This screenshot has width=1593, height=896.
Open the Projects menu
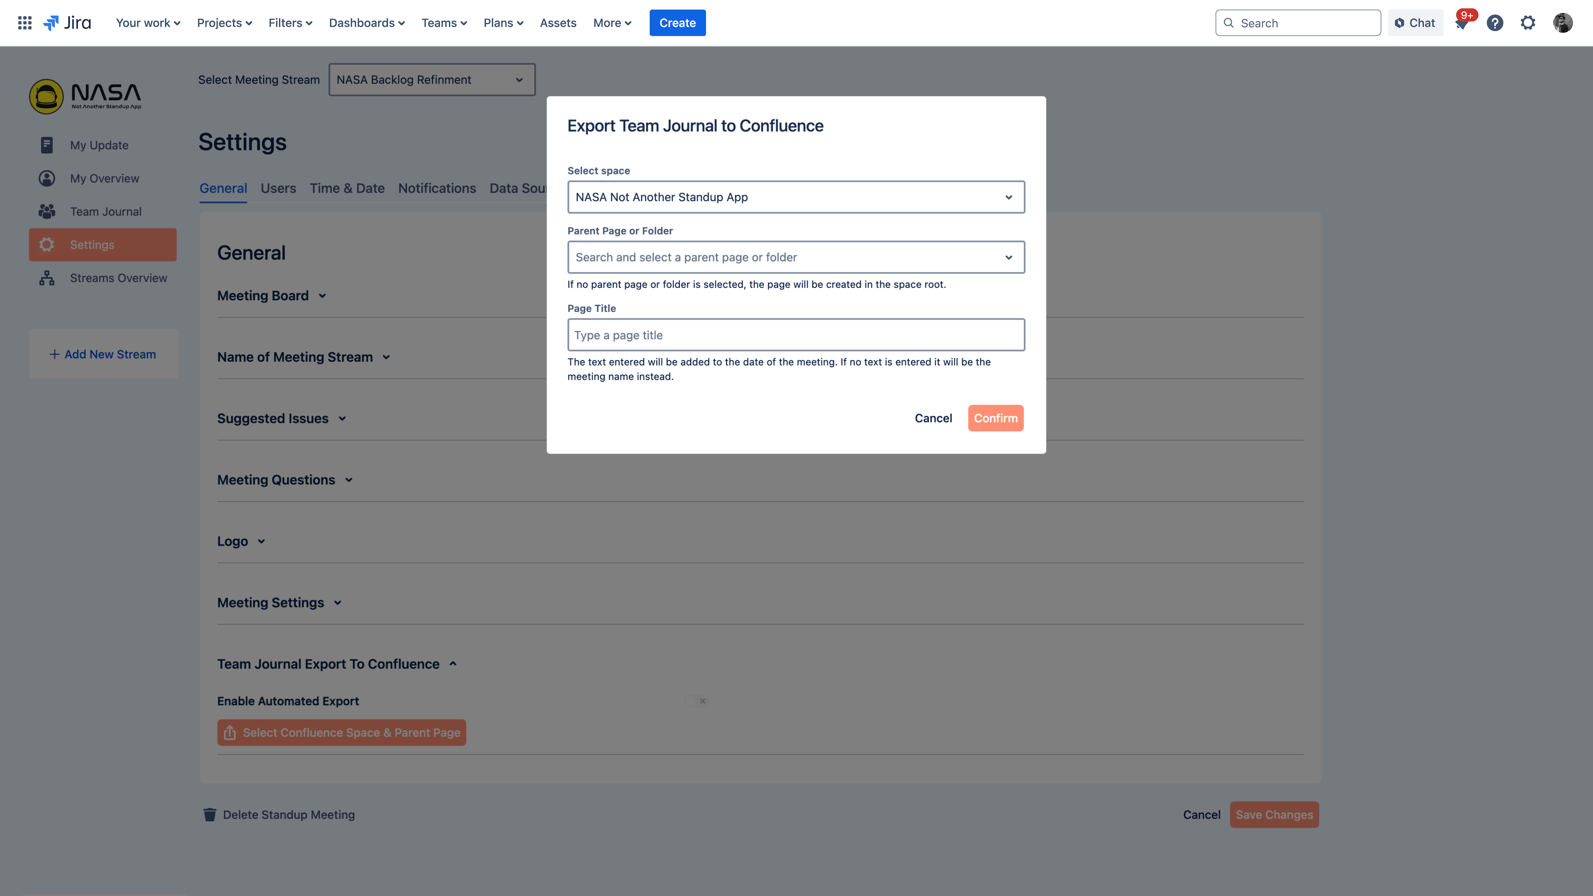coord(224,23)
